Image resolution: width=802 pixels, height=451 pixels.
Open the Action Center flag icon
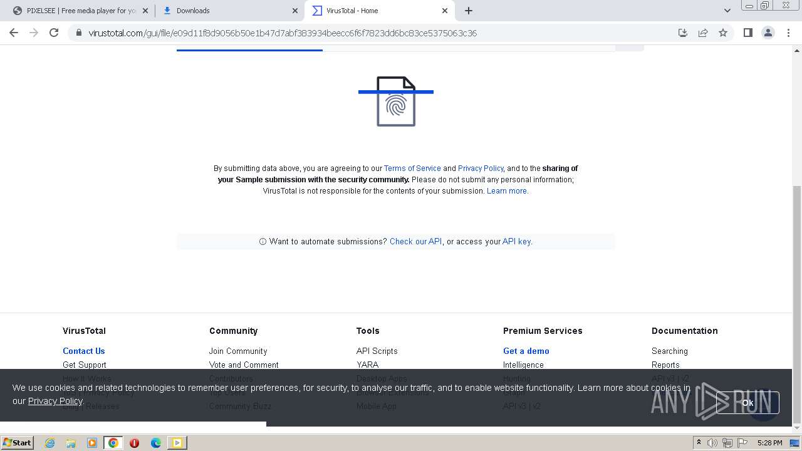(x=743, y=443)
